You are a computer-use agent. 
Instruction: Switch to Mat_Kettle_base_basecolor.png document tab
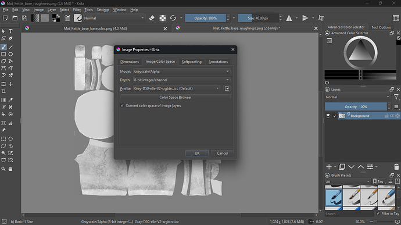pyautogui.click(x=95, y=28)
